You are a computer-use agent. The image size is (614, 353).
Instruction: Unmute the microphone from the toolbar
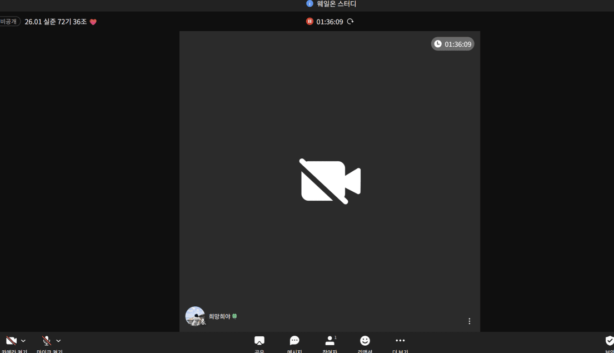(x=47, y=341)
